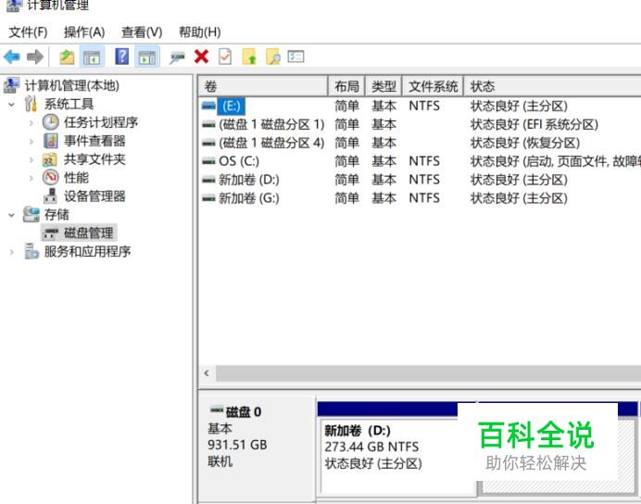Toggle the console tree pane icon
641x504 pixels.
[92, 57]
